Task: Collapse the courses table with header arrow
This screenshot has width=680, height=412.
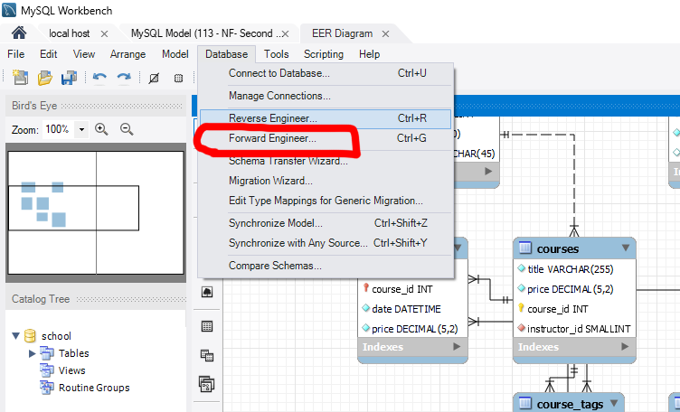Action: point(626,248)
